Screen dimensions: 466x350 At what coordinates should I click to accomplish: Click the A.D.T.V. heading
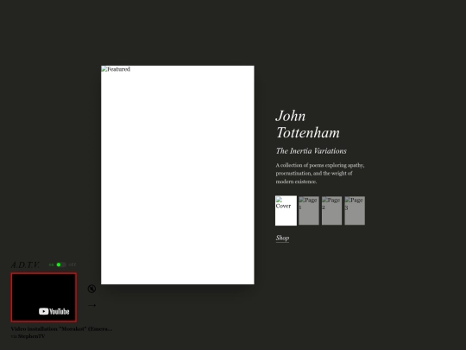pyautogui.click(x=25, y=264)
